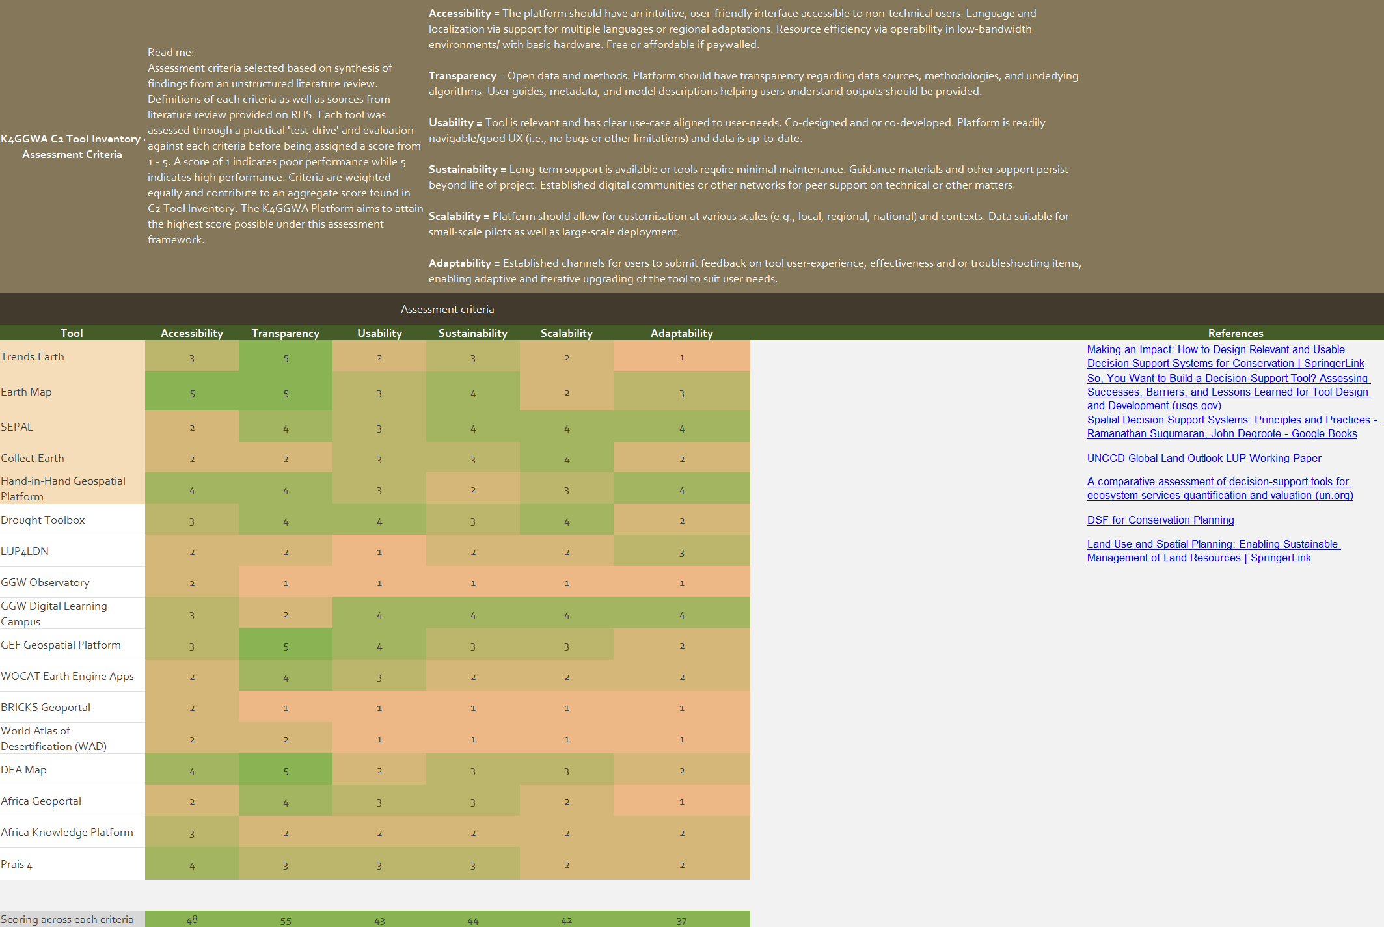The height and width of the screenshot is (927, 1384).
Task: Select SEPAL Scalability score 4
Action: click(567, 427)
